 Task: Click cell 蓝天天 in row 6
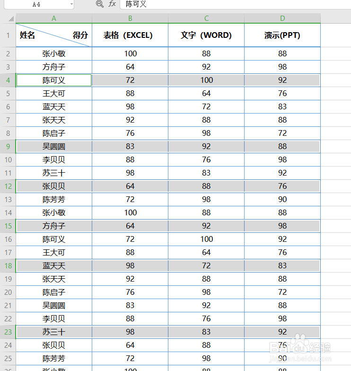[54, 107]
